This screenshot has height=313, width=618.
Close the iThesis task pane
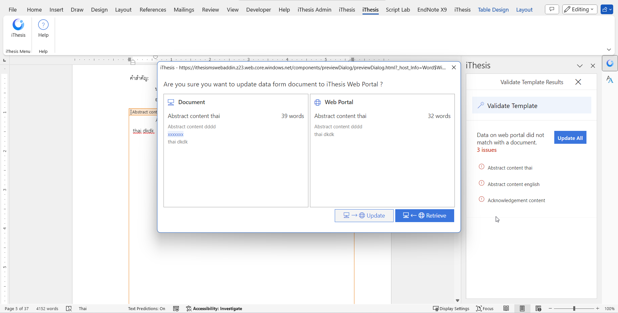pyautogui.click(x=593, y=66)
